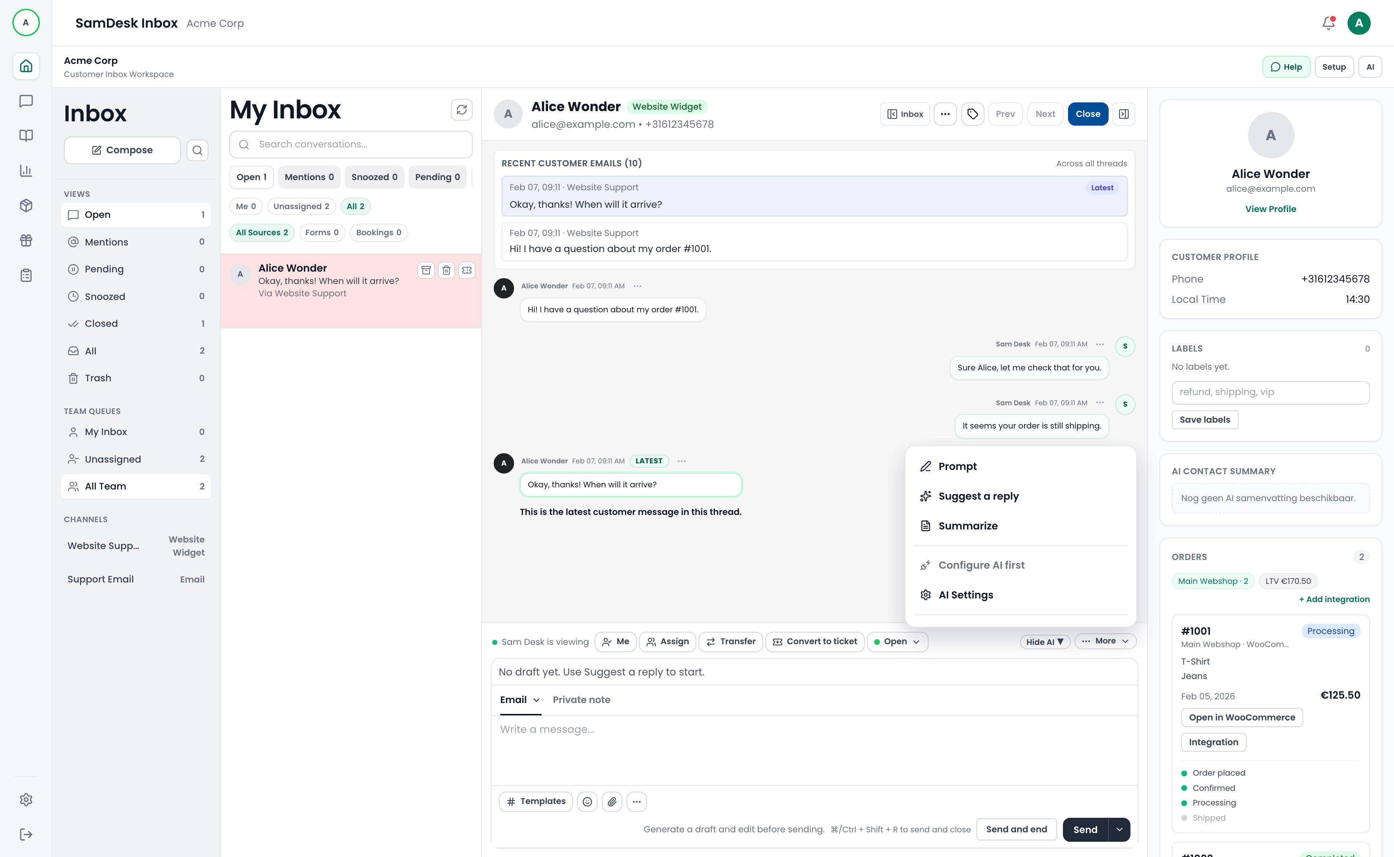Switch to the Private note tab
The image size is (1394, 857).
(581, 699)
